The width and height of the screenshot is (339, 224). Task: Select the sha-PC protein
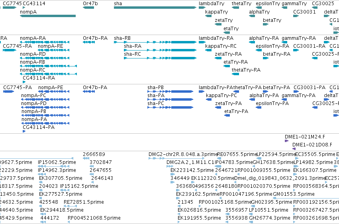[x=170, y=107]
